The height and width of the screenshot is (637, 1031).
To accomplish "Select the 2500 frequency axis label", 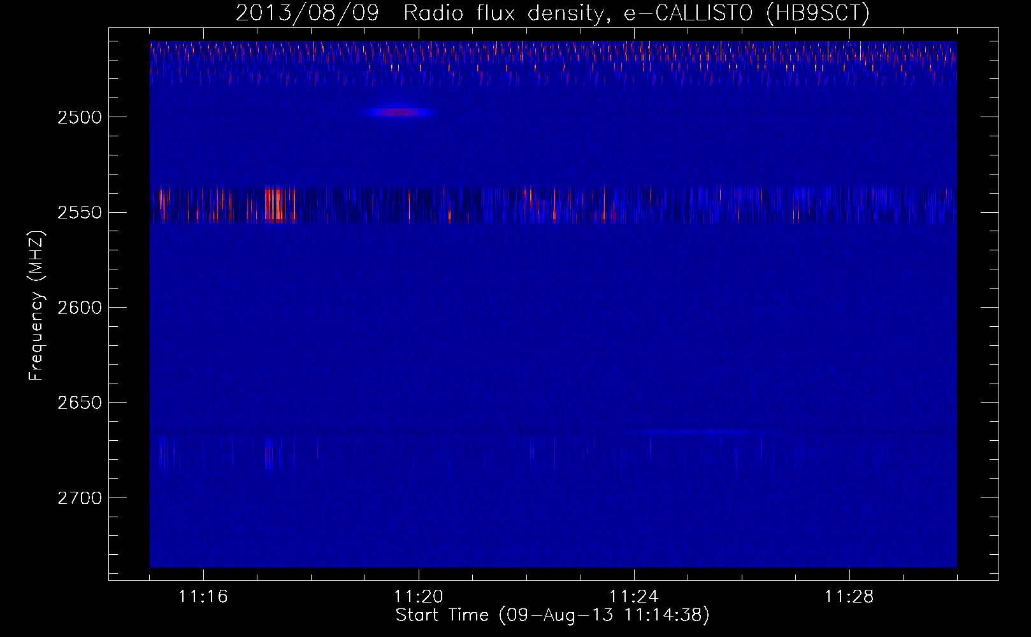I will [79, 117].
